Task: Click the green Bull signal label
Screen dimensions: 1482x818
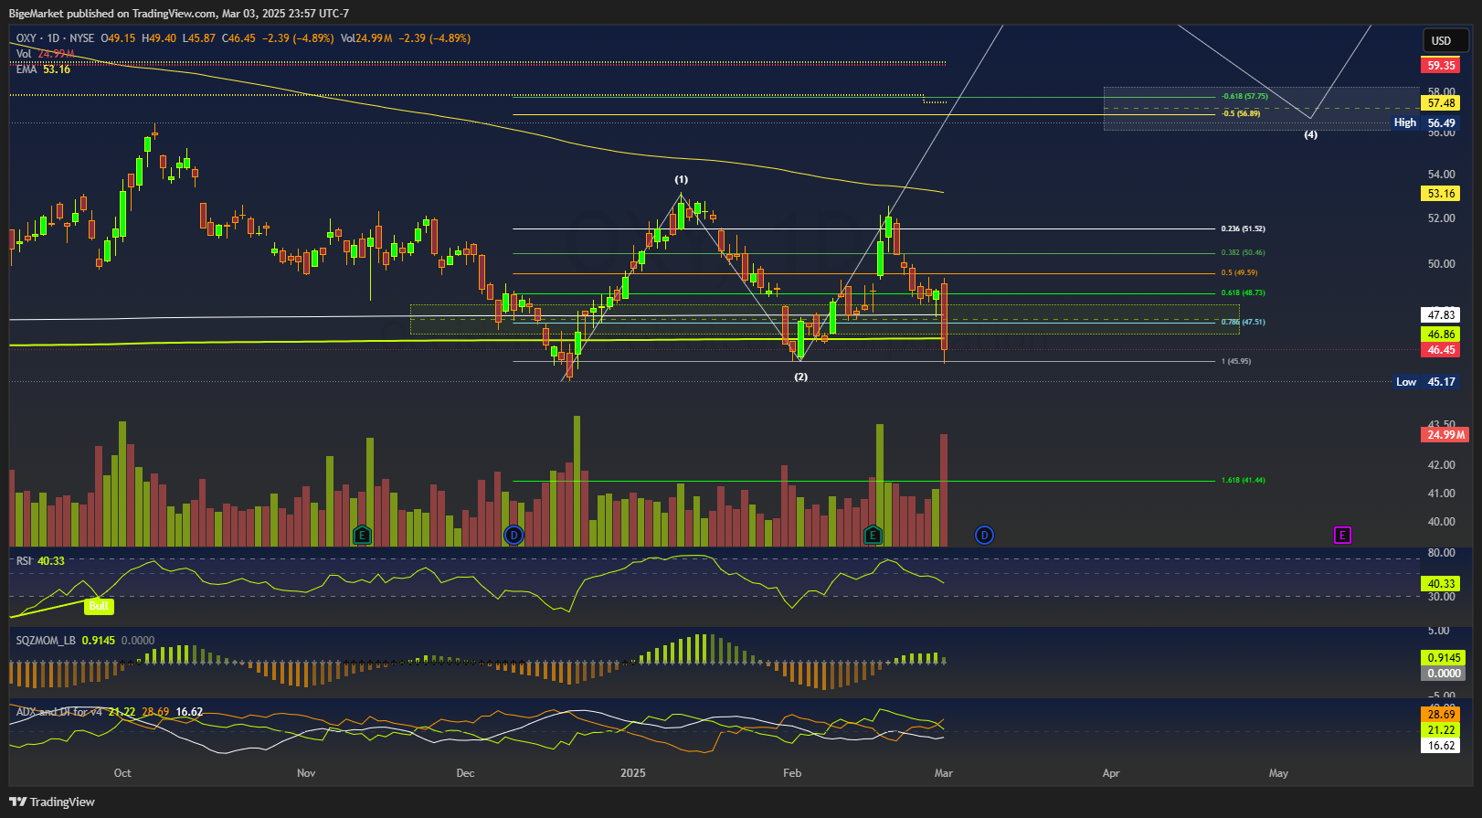Action: (99, 605)
